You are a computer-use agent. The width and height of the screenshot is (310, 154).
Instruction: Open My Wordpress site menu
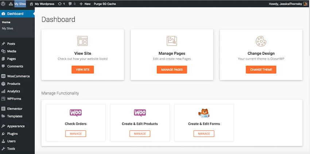[x=44, y=4]
